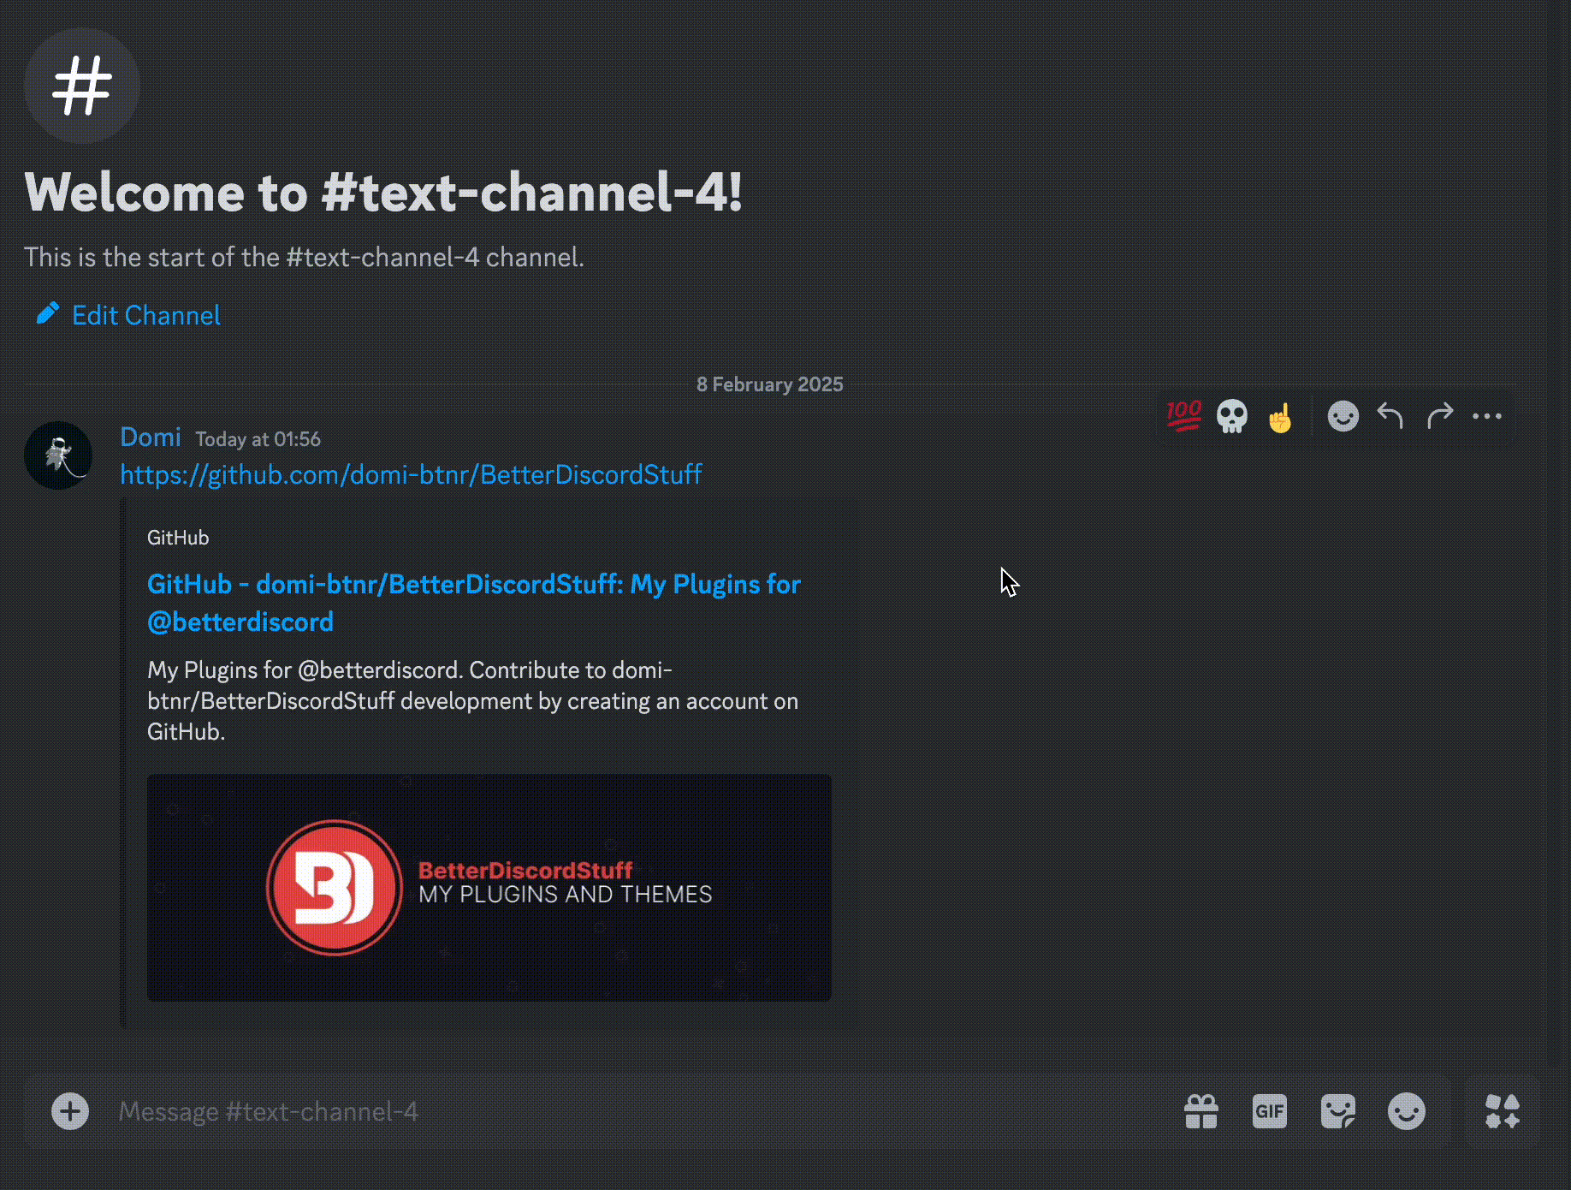
Task: Open the plus attachment menu
Action: point(70,1111)
